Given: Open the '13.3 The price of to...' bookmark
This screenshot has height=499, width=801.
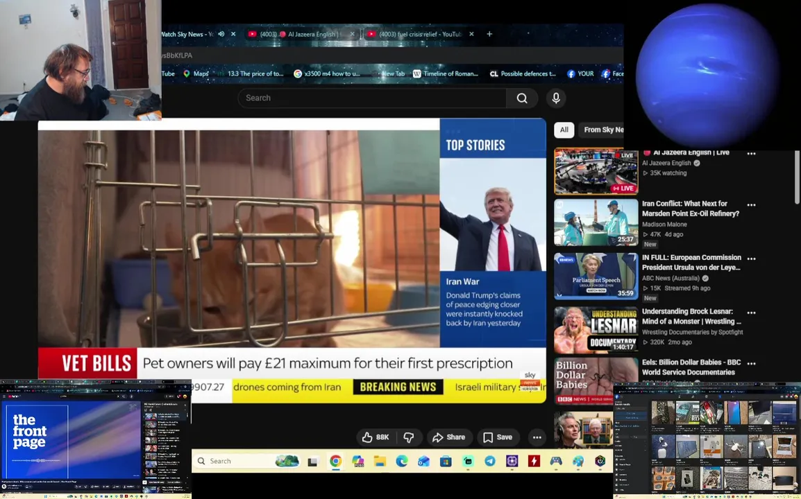Looking at the screenshot, I should pyautogui.click(x=250, y=73).
